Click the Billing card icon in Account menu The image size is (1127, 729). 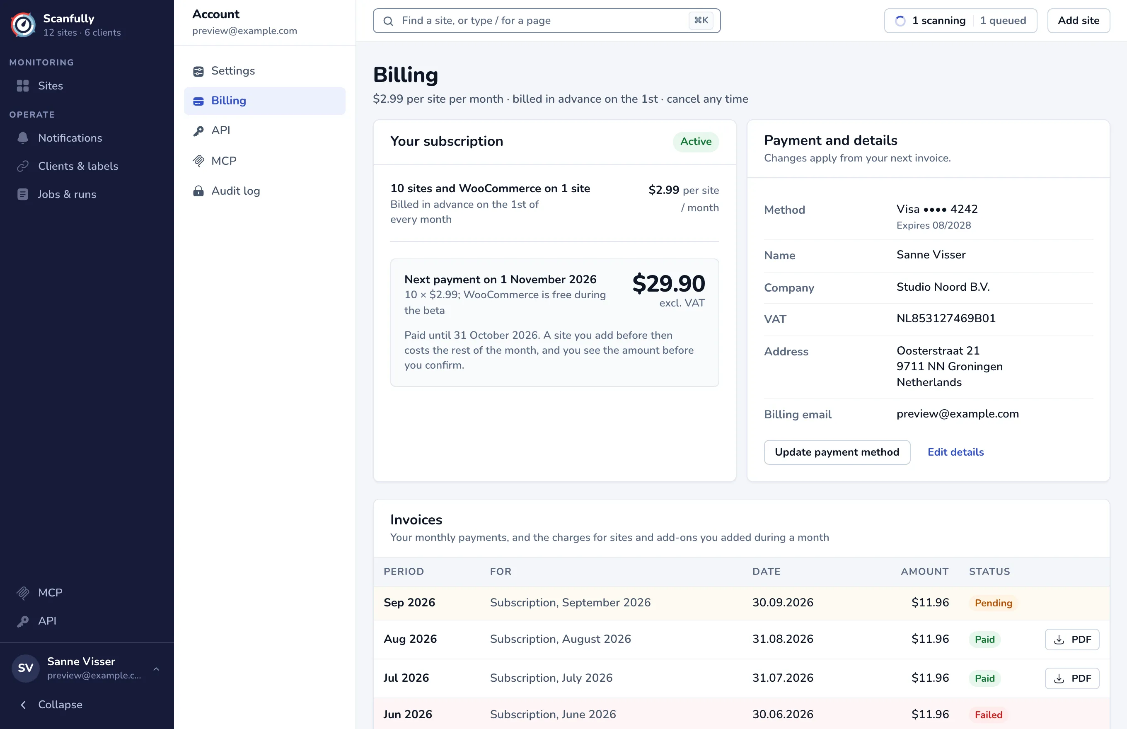coord(198,101)
